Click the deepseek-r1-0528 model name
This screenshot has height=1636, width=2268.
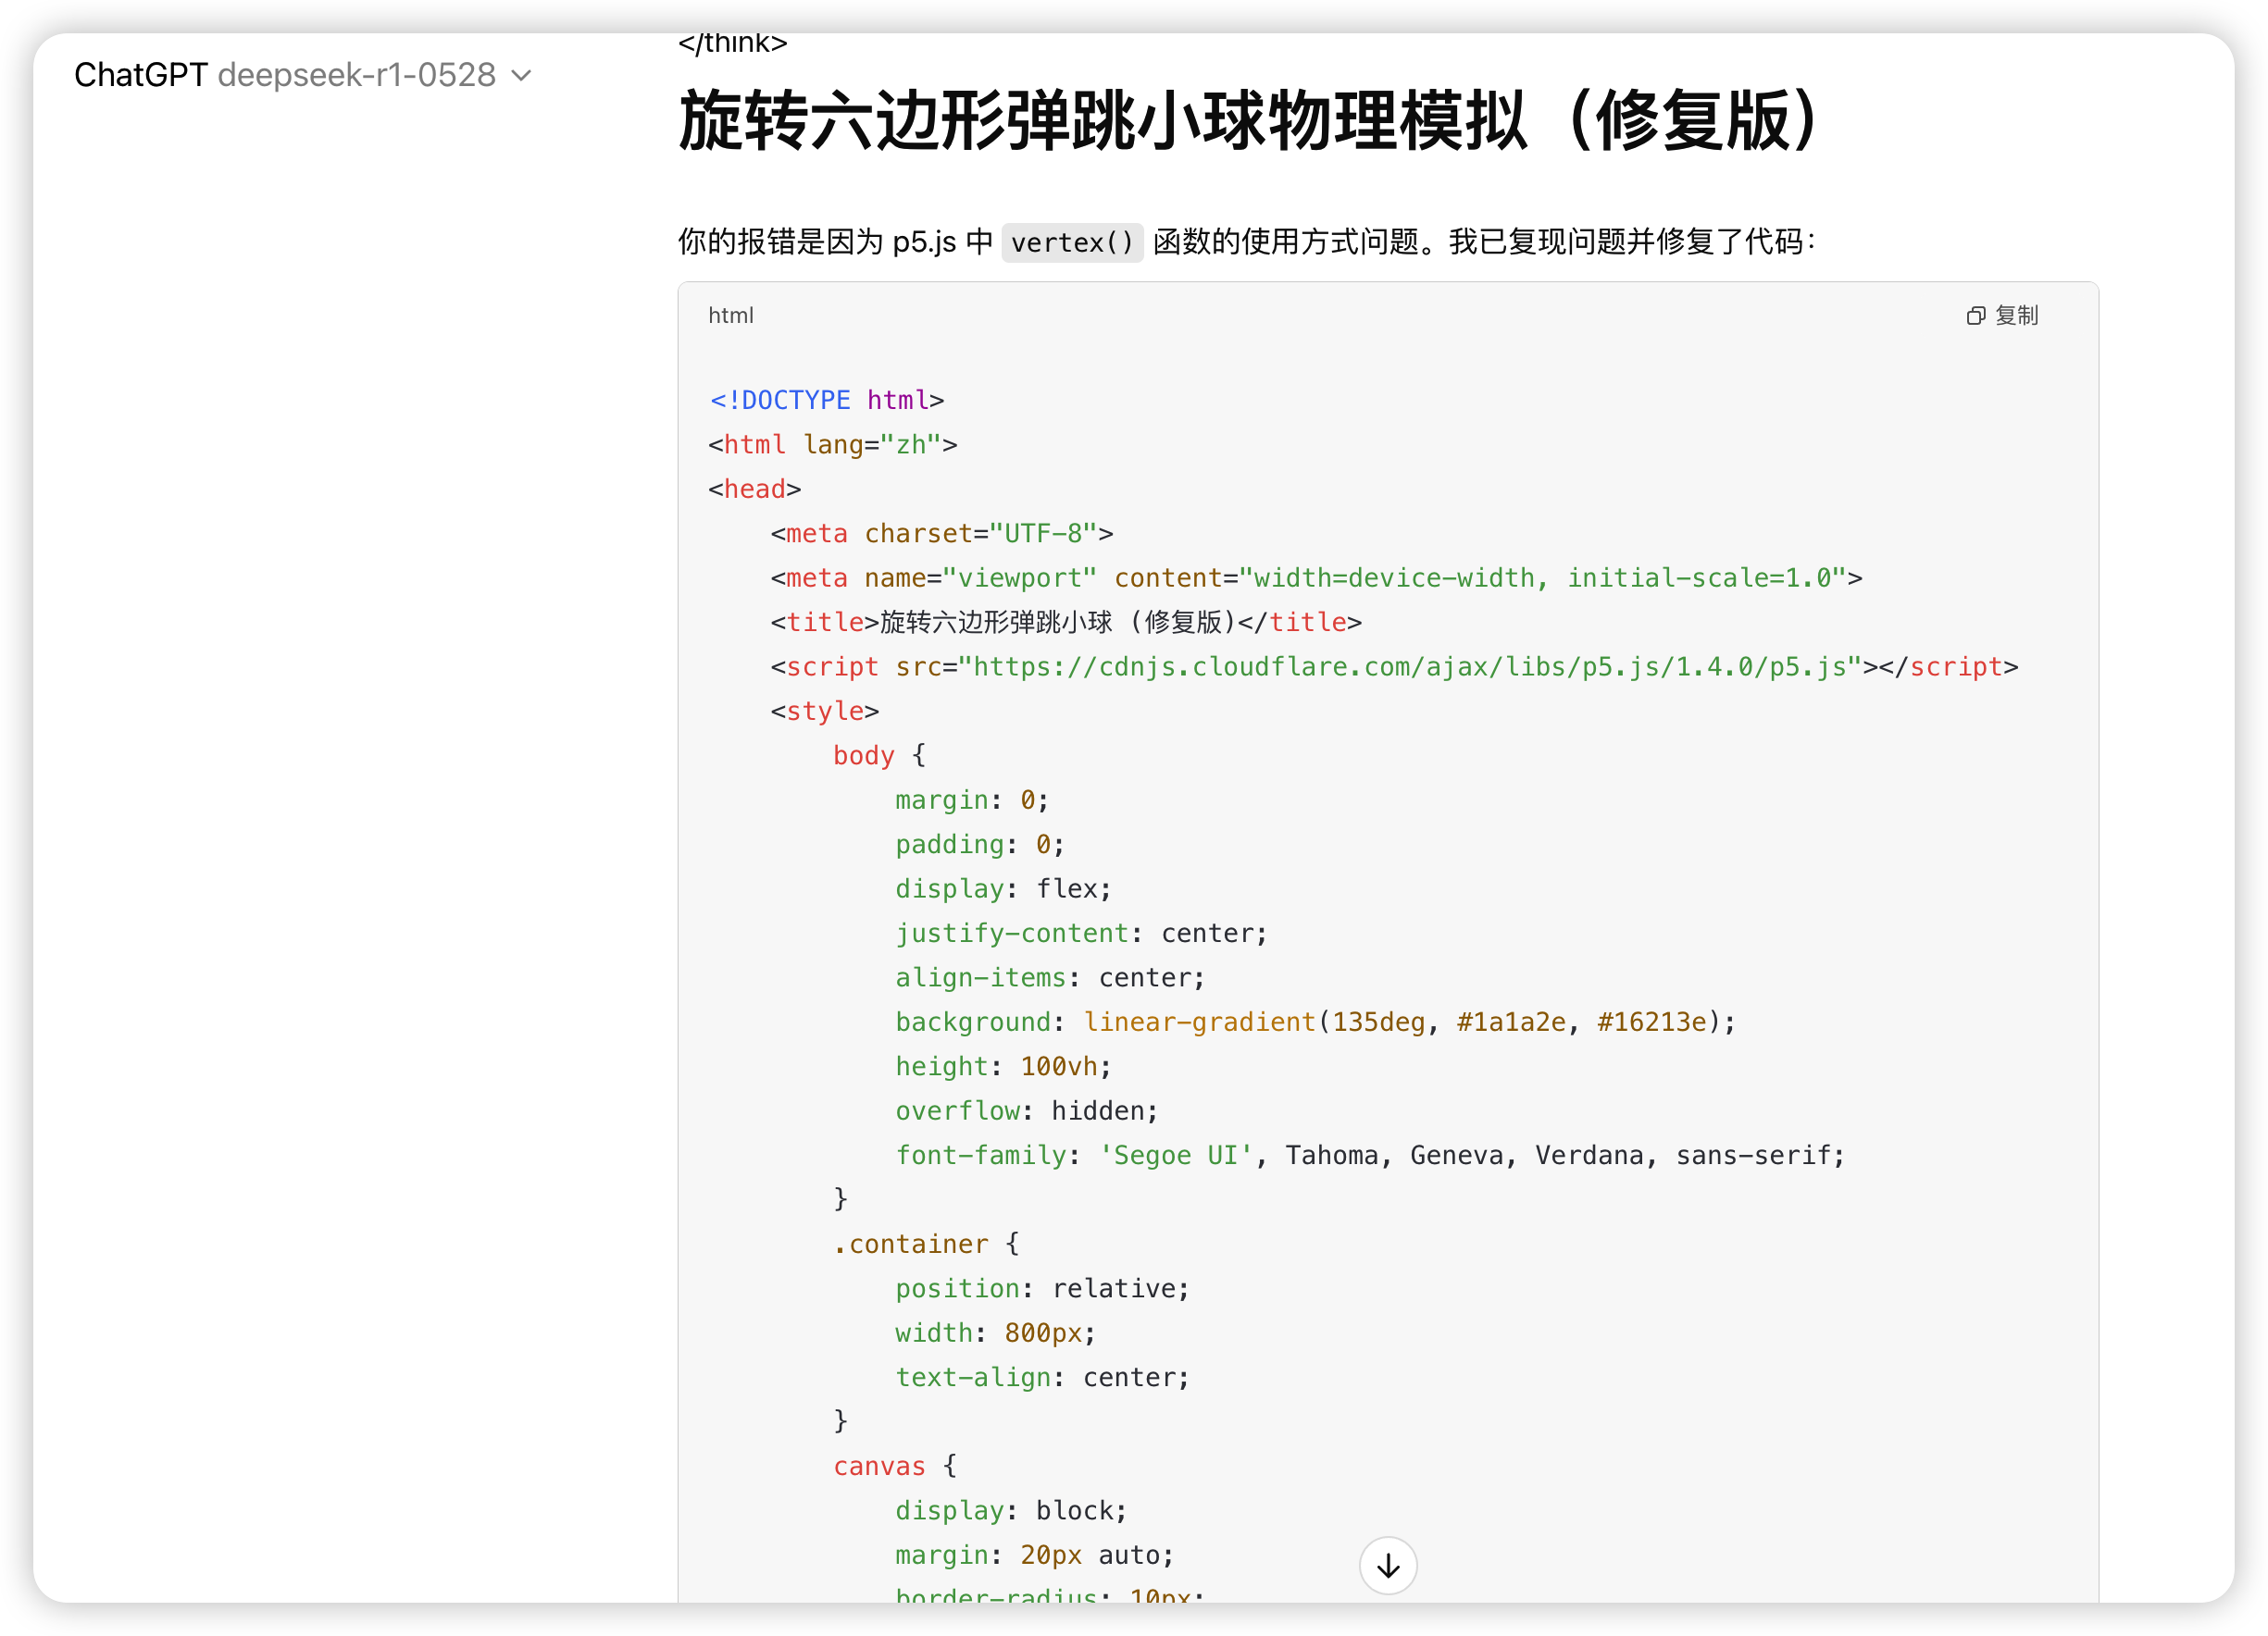click(x=356, y=75)
